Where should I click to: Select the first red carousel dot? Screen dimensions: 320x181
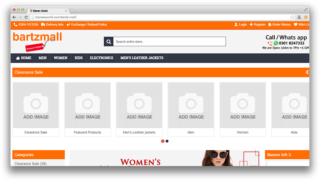(163, 141)
